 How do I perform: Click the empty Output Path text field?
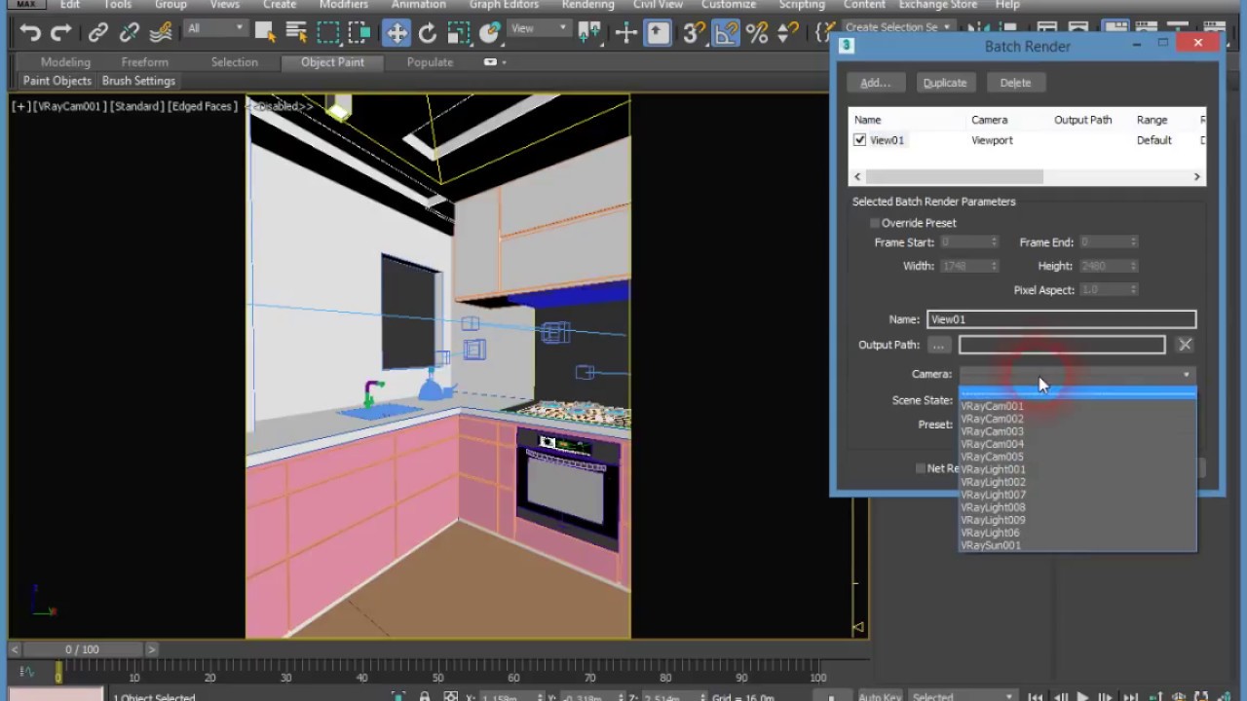(x=1062, y=345)
